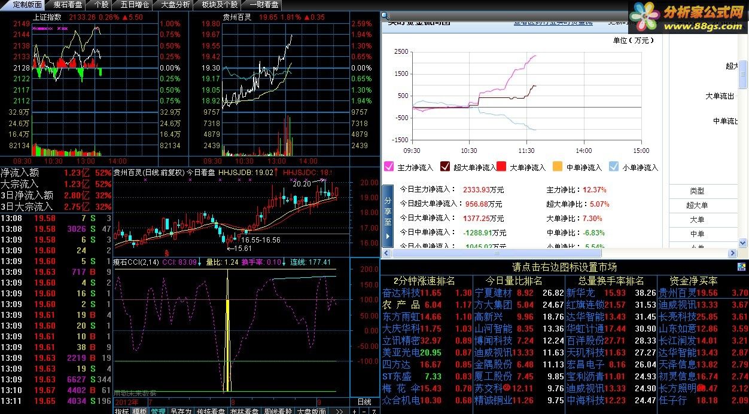Open the 传统看盘 template tab
Viewport: 749px width, 414px height.
[211, 411]
